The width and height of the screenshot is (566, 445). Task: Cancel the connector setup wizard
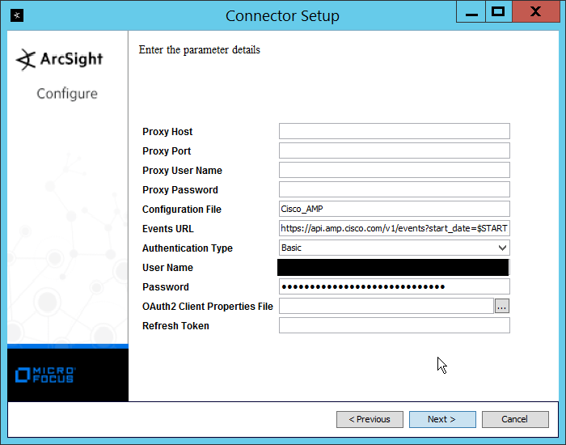pyautogui.click(x=514, y=419)
